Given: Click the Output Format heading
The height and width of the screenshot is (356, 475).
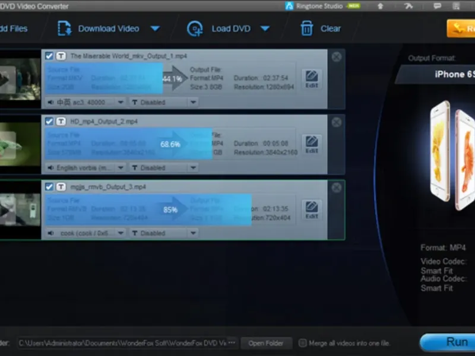Looking at the screenshot, I should [432, 58].
